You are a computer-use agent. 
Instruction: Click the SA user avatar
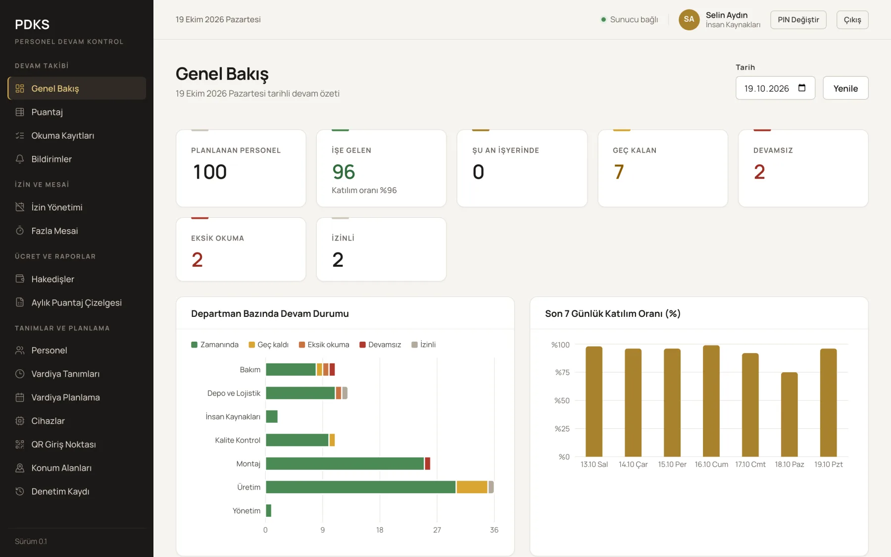point(689,19)
